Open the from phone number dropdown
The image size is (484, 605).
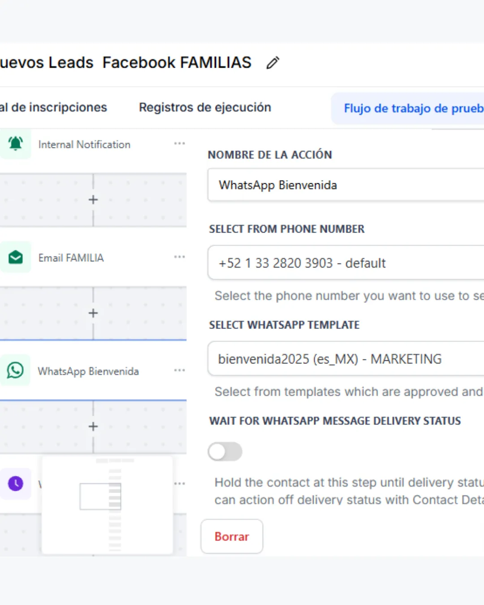pos(346,263)
